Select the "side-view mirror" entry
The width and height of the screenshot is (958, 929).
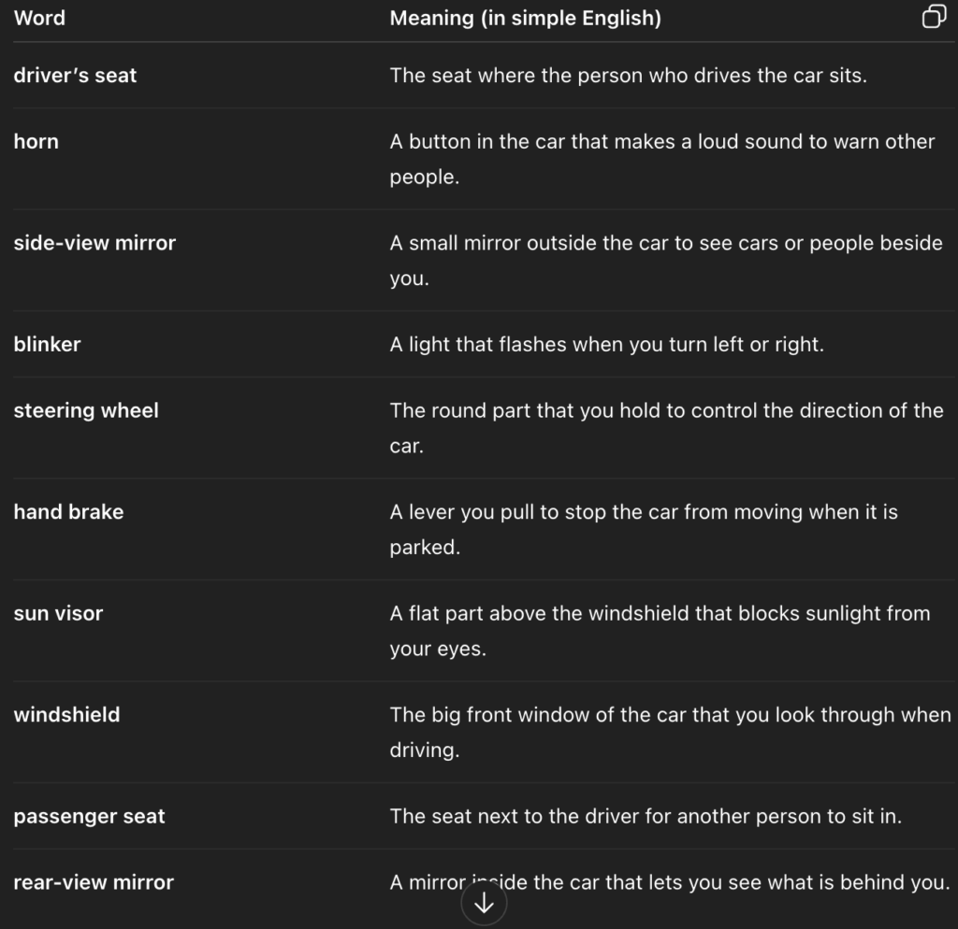(x=94, y=243)
